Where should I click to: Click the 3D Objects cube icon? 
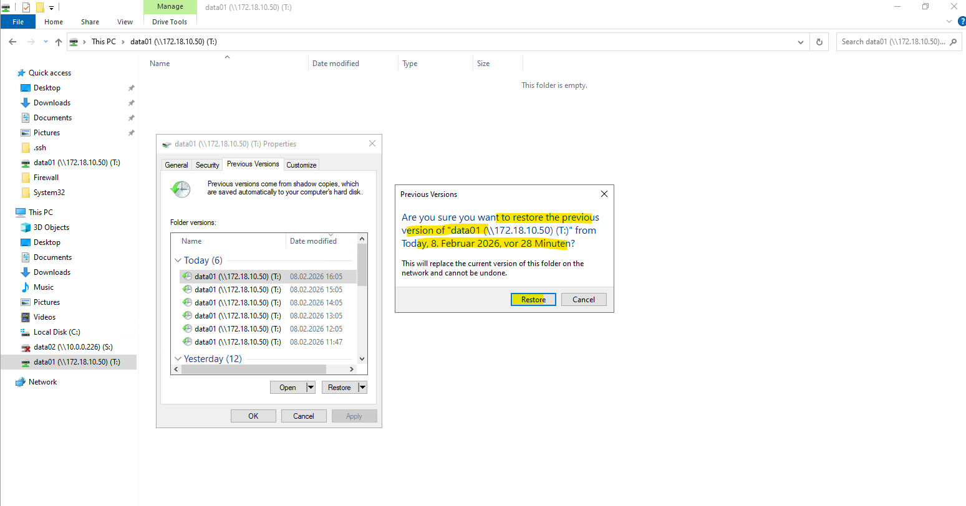[26, 227]
